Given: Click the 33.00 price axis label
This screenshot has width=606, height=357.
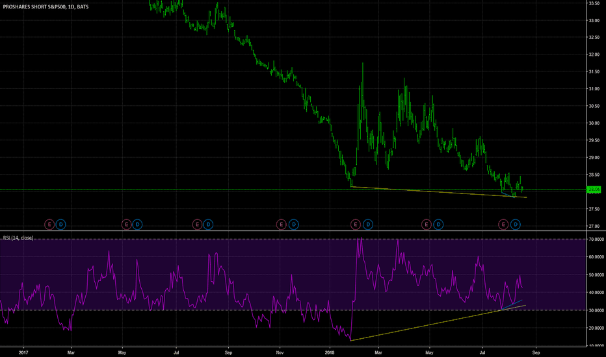Looking at the screenshot, I should click(594, 21).
